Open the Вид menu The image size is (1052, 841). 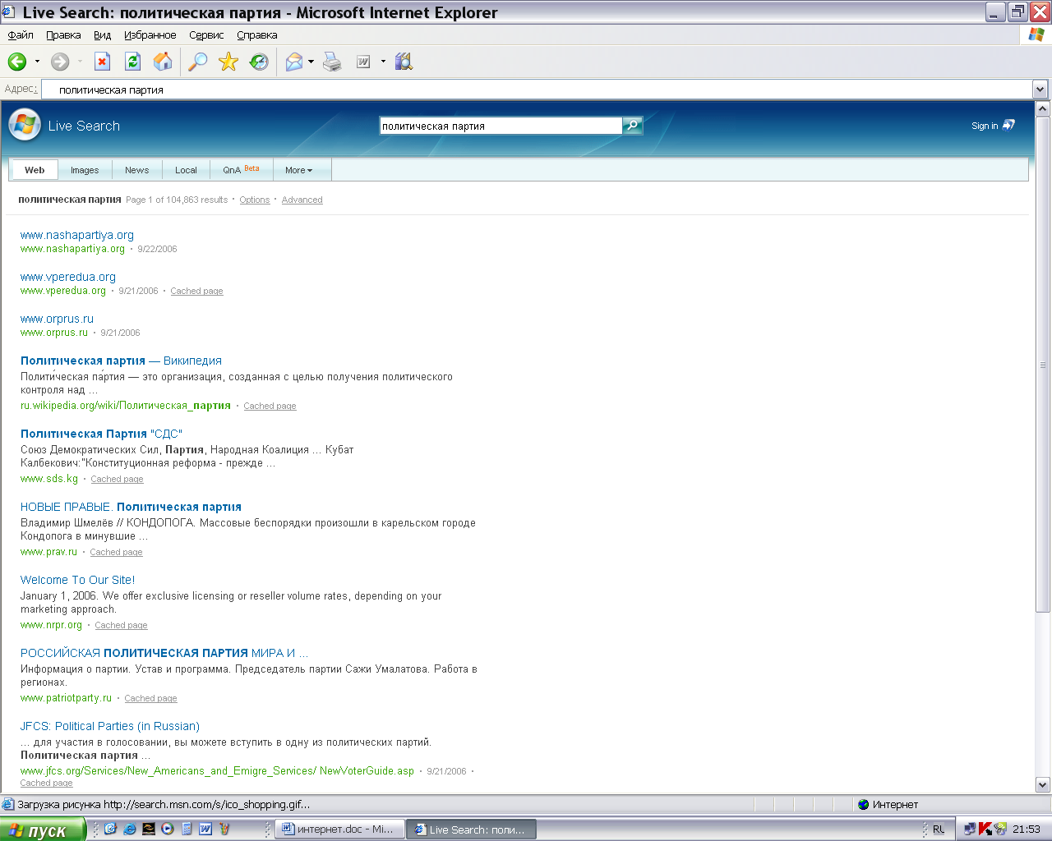tap(102, 34)
